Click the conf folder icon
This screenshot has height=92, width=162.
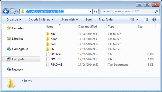click(x=48, y=44)
